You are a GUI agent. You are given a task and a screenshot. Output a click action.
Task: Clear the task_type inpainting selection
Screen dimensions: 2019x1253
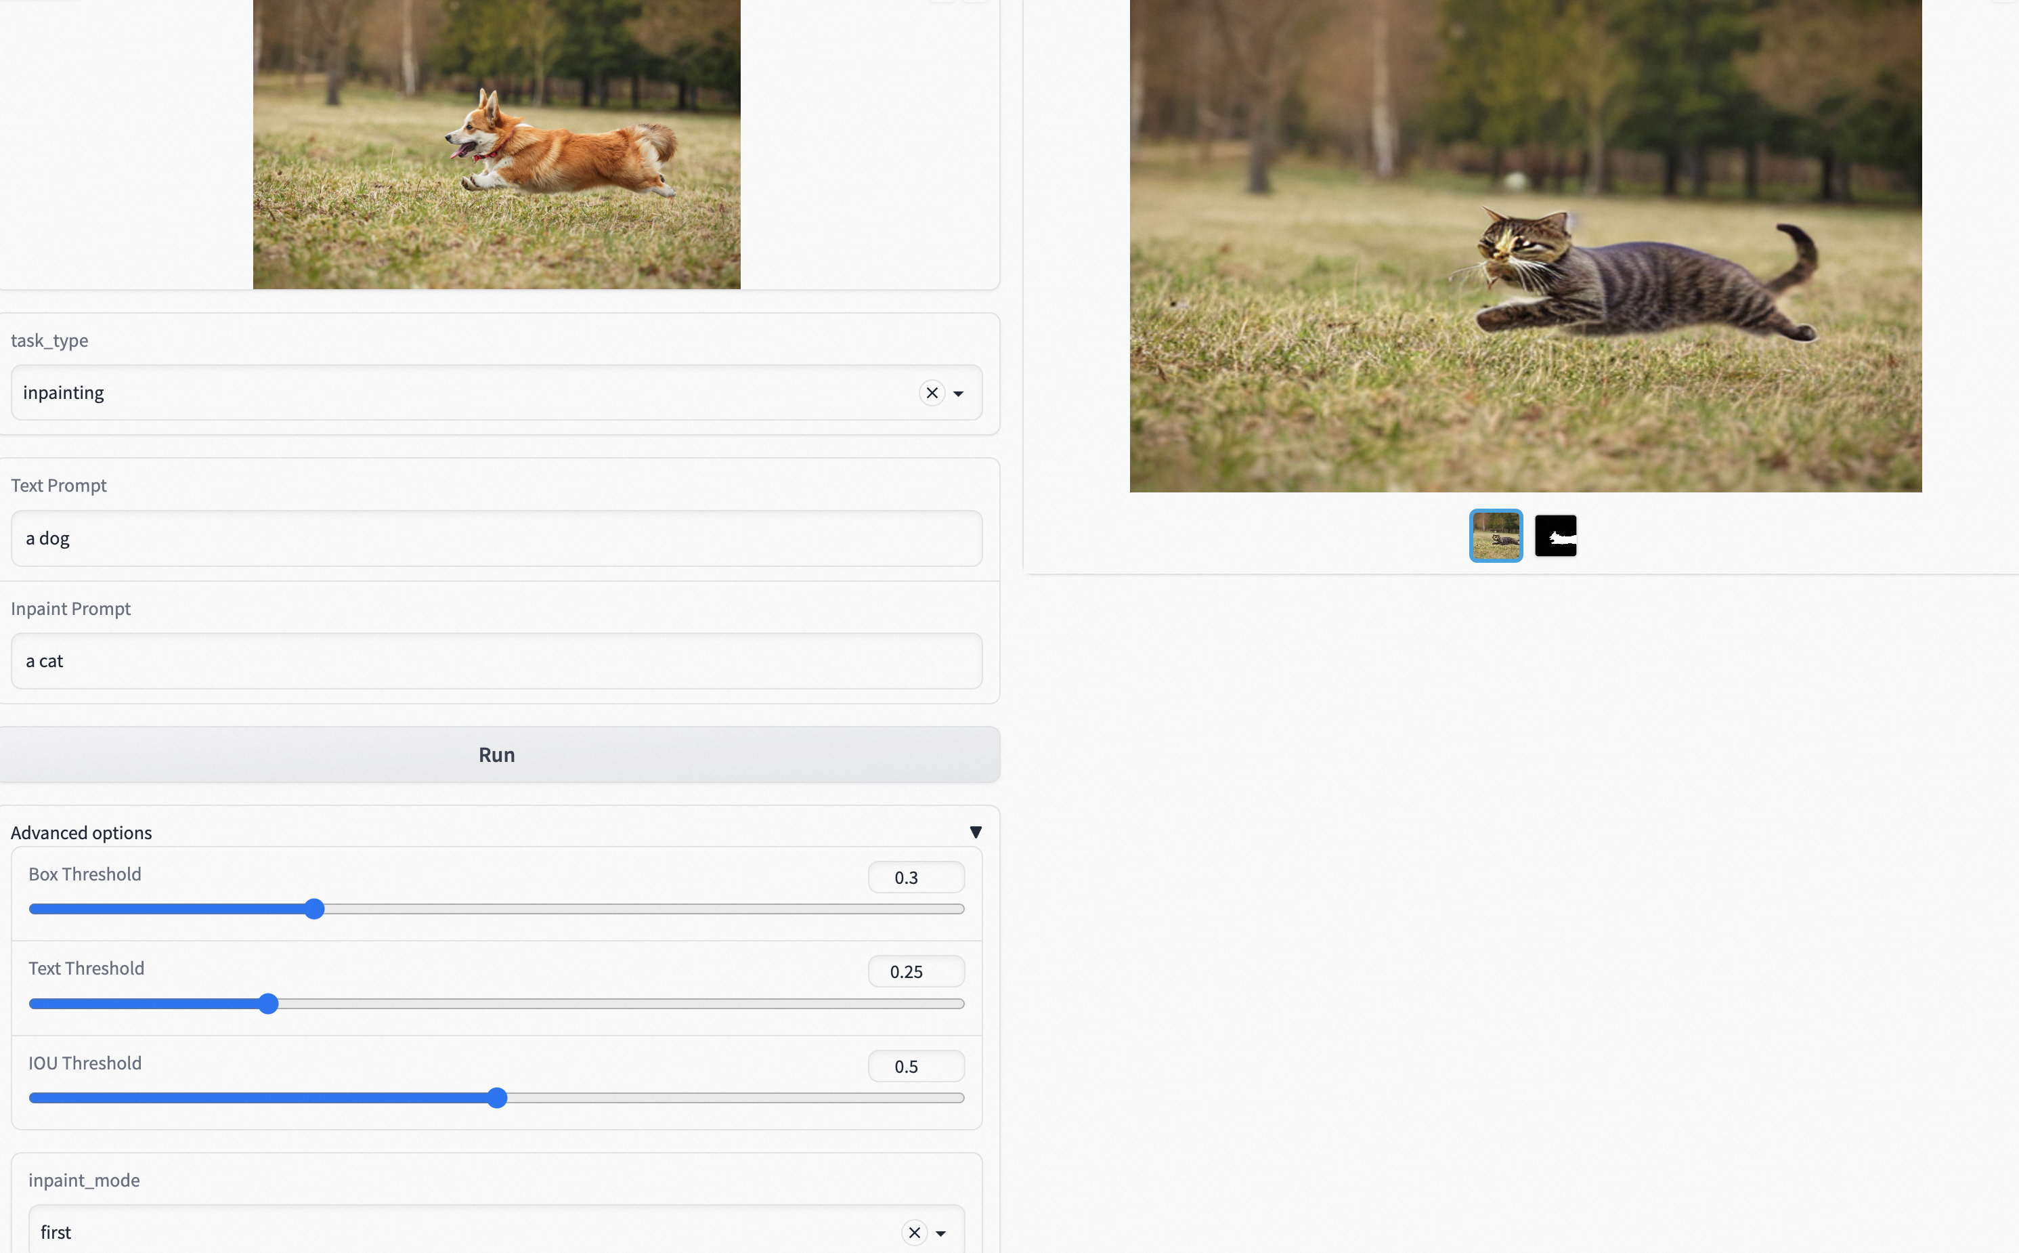click(931, 393)
